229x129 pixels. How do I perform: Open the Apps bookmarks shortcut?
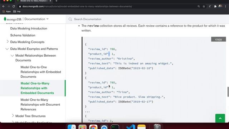6,11
